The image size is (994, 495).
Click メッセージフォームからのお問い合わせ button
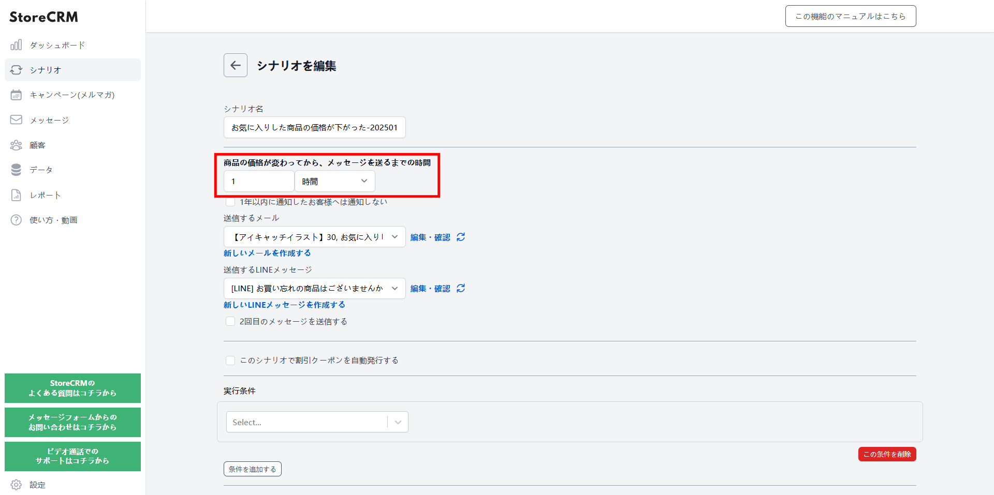[x=72, y=422]
